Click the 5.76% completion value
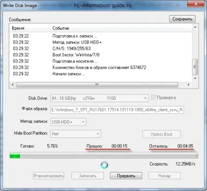Screen dimensions: 207x191 coord(52,146)
